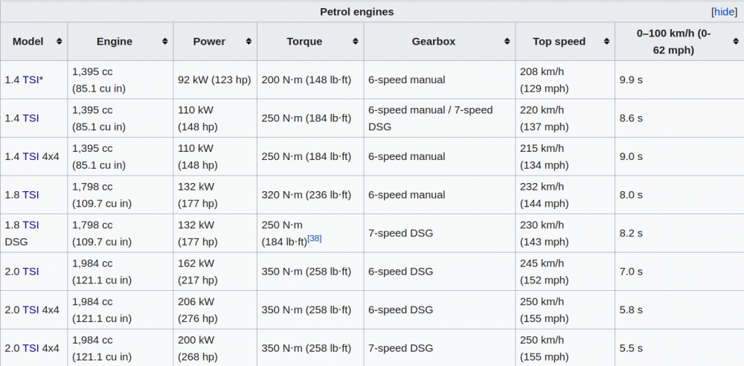744x366 pixels.
Task: Open TSI link in 1.4 TSI 4x4 row
Action: click(x=31, y=157)
